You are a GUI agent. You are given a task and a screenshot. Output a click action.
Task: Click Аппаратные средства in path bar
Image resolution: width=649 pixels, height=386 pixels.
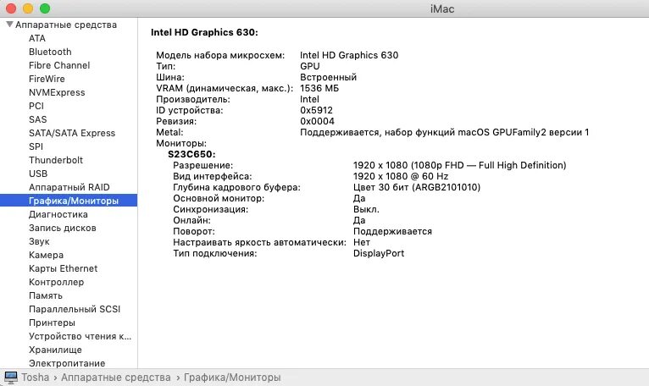click(x=116, y=378)
